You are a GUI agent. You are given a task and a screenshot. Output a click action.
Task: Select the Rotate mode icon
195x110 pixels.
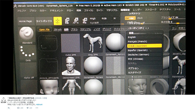85,21
